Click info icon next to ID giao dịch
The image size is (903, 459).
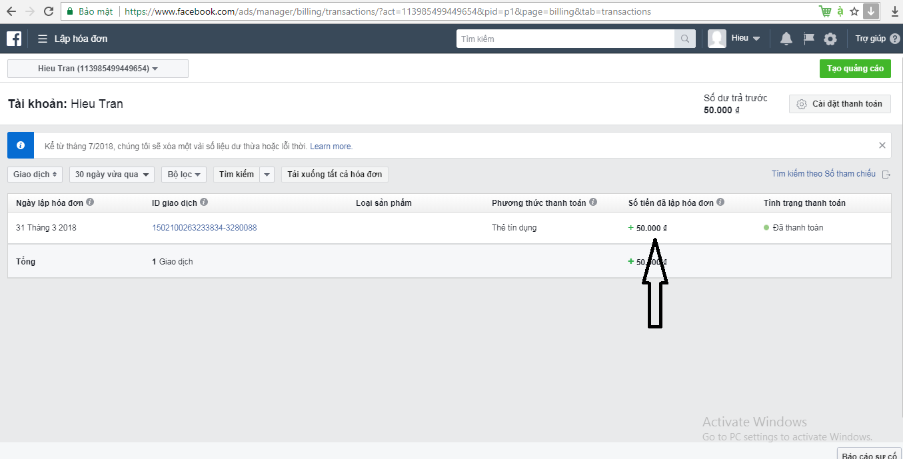pyautogui.click(x=204, y=202)
